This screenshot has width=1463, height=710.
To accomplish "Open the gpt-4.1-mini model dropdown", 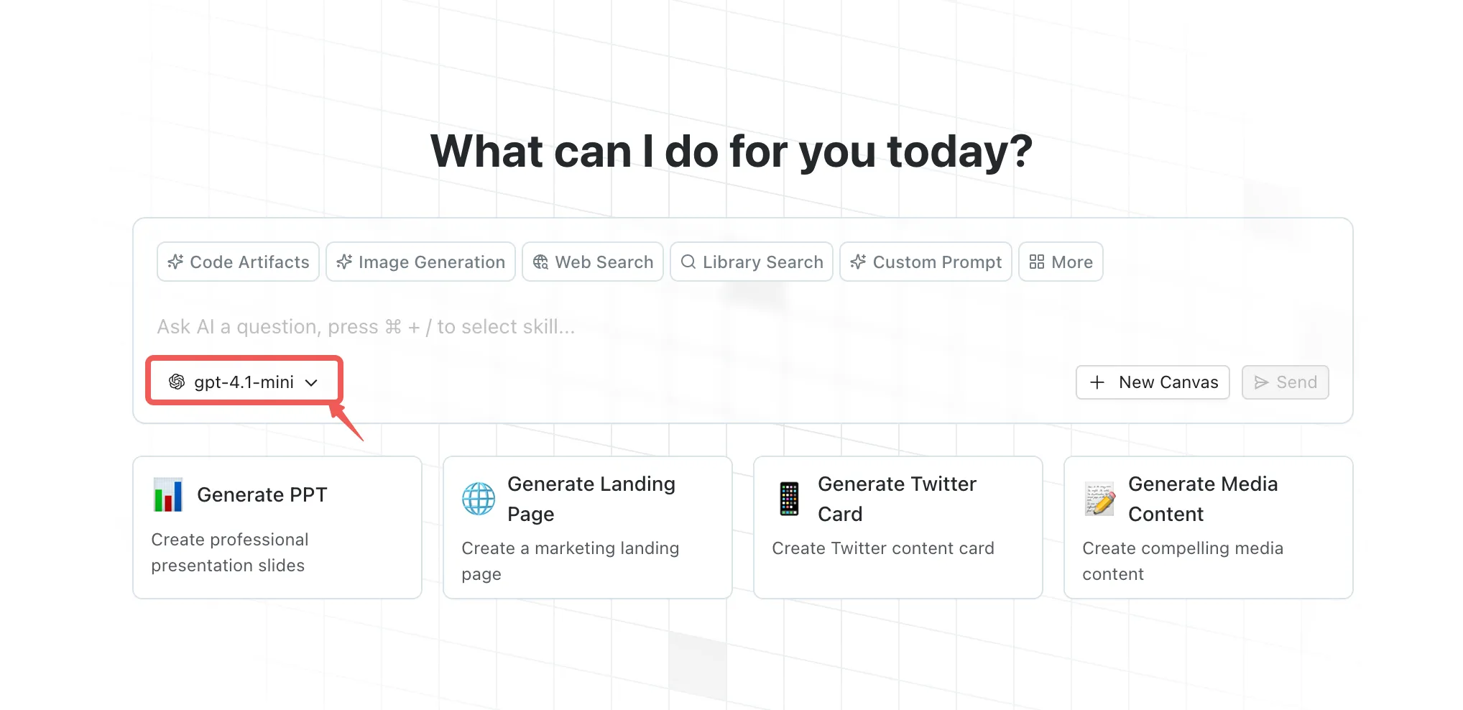I will (x=244, y=382).
